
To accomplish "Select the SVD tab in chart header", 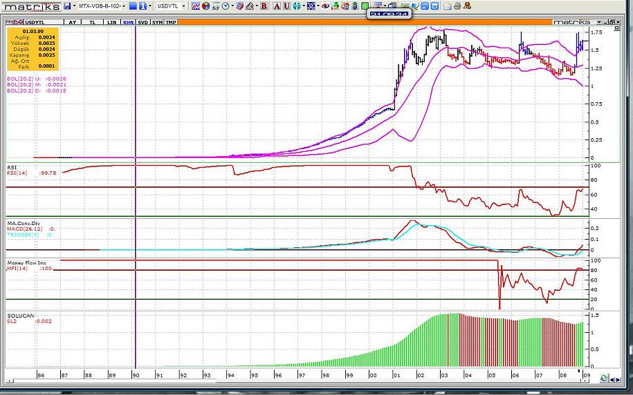I will pos(143,22).
